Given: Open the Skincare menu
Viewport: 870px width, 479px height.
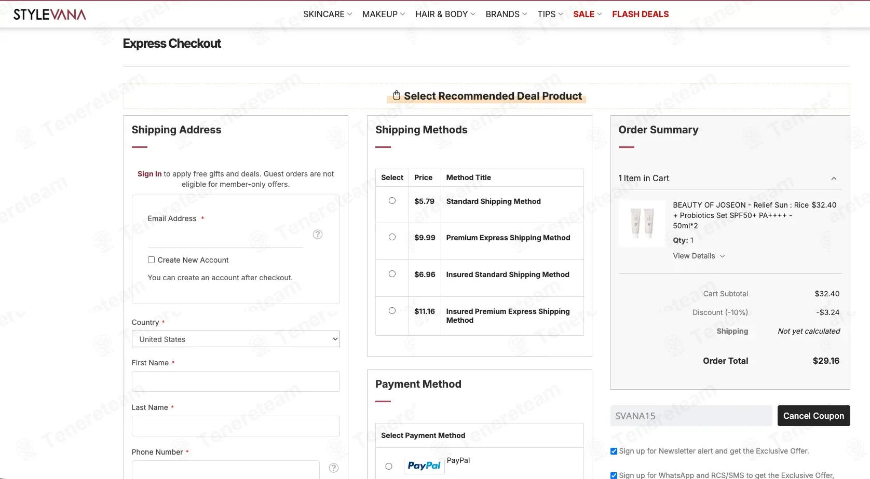Looking at the screenshot, I should coord(328,15).
